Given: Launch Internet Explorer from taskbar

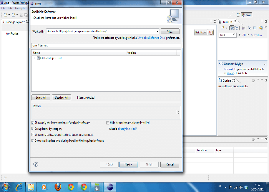Looking at the screenshot, I should click(19, 187).
